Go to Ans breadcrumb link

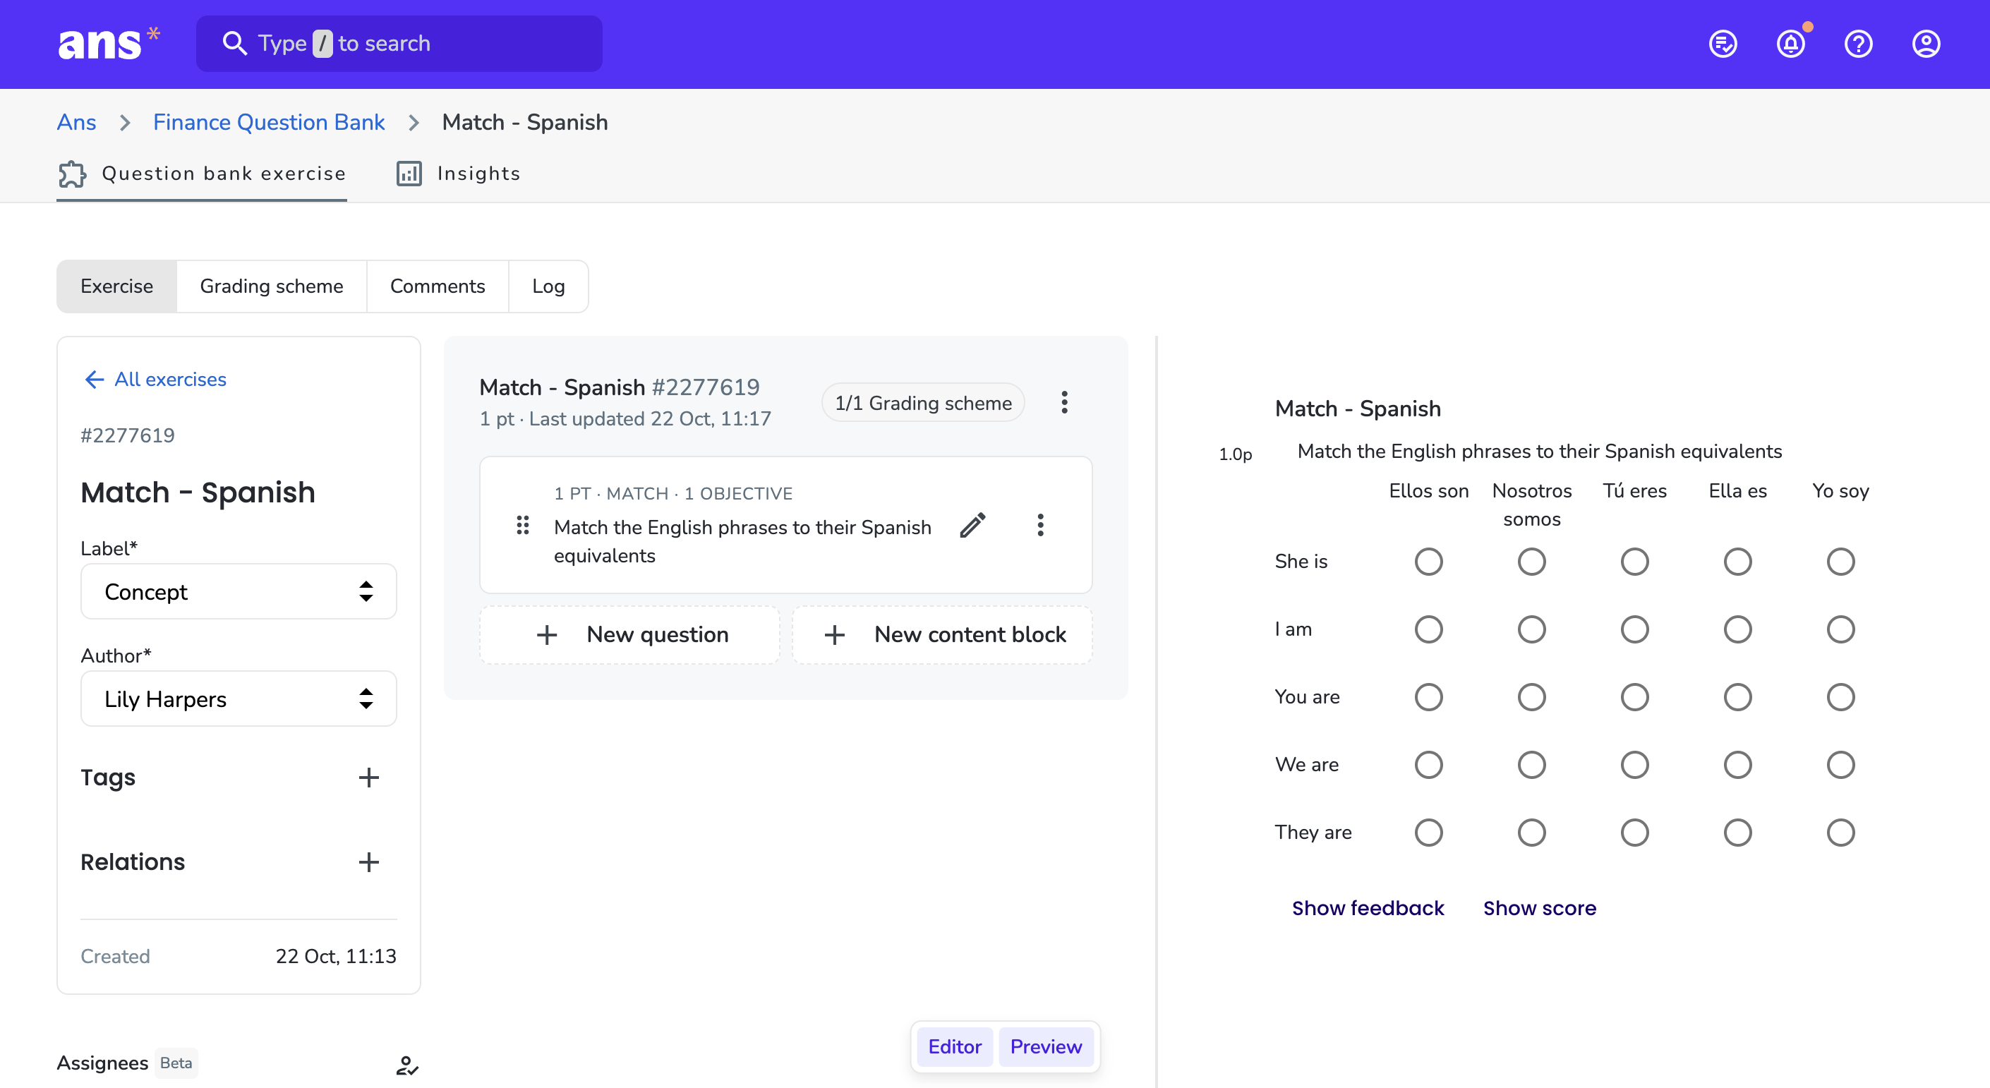pos(76,123)
